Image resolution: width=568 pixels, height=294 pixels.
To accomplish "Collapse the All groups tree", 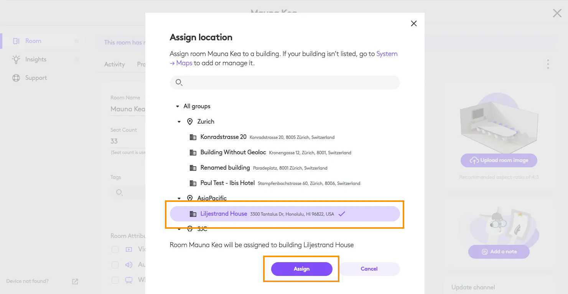I will [177, 106].
